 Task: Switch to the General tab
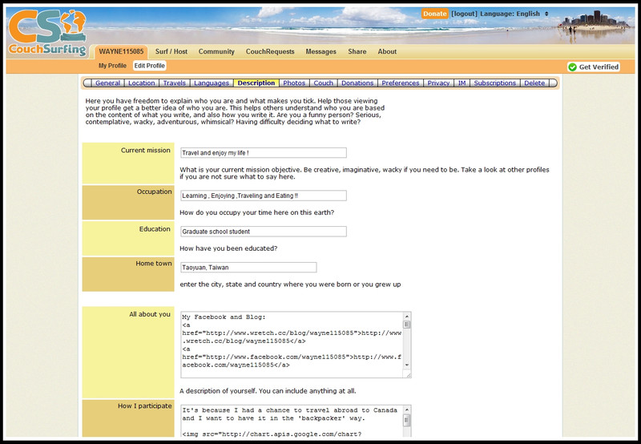pyautogui.click(x=108, y=83)
